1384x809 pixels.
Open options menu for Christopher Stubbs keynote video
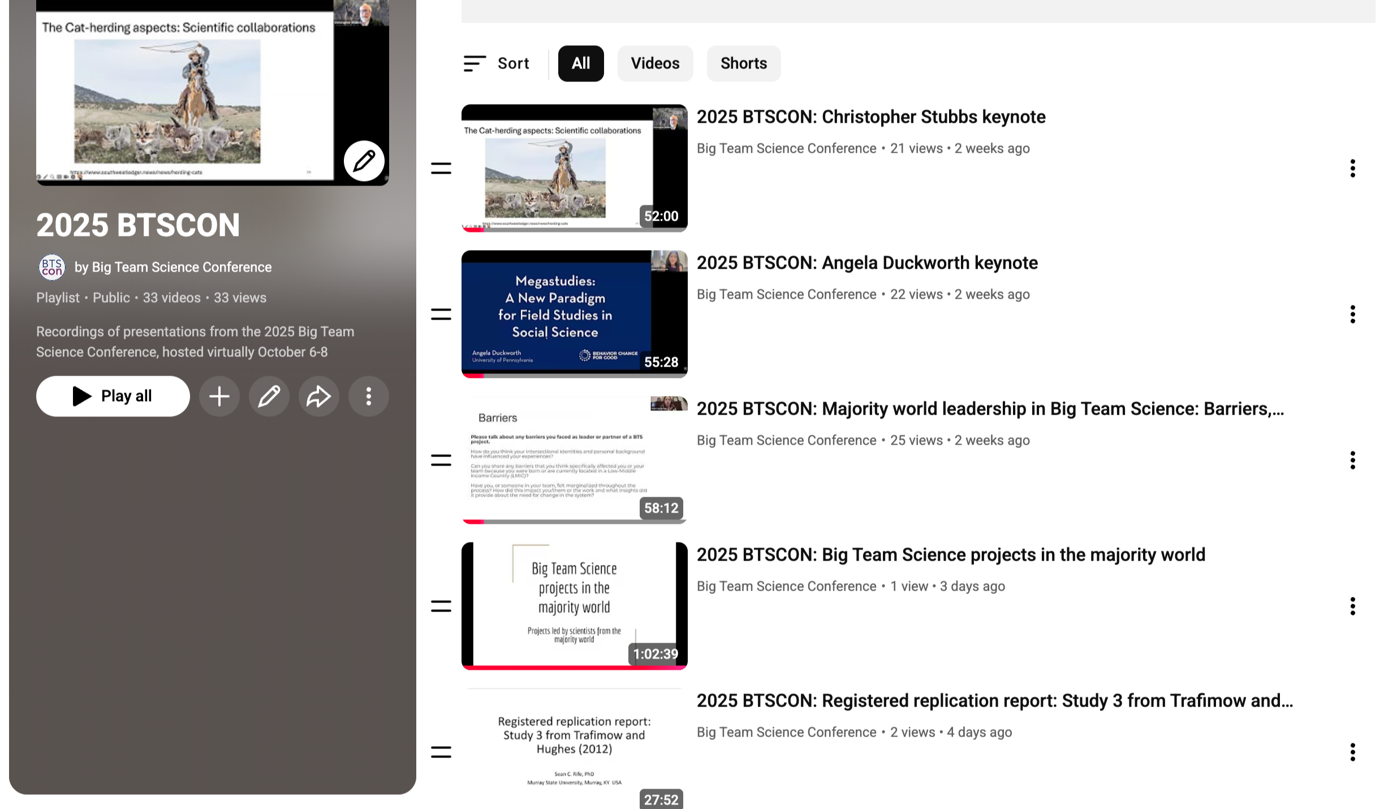click(1353, 168)
